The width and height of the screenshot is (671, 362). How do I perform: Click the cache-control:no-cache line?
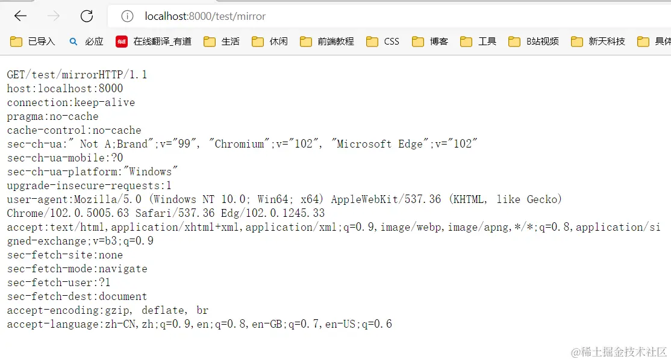click(74, 130)
